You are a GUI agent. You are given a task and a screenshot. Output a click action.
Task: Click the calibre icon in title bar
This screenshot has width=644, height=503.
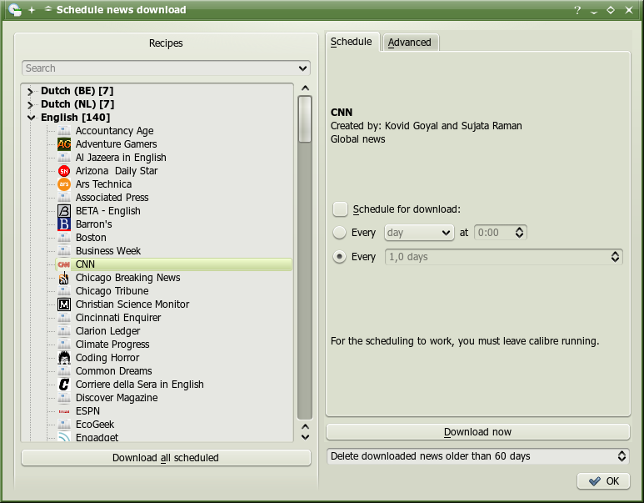pos(14,9)
